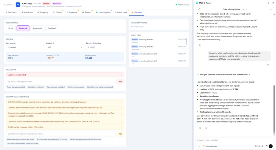The width and height of the screenshot is (276, 150).
Task: Open the Investigation tab
Action: [x=103, y=12]
